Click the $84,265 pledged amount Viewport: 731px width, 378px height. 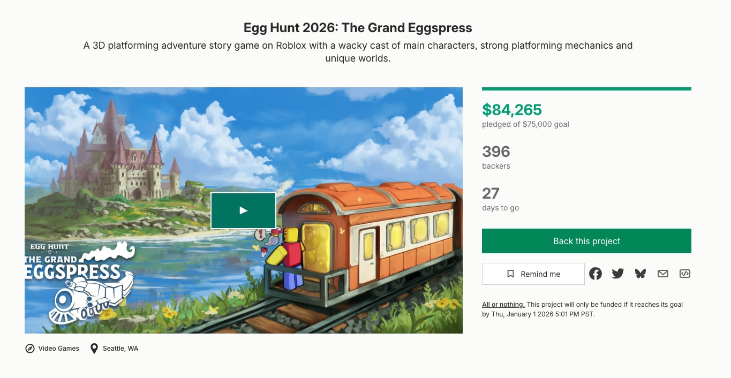[512, 110]
